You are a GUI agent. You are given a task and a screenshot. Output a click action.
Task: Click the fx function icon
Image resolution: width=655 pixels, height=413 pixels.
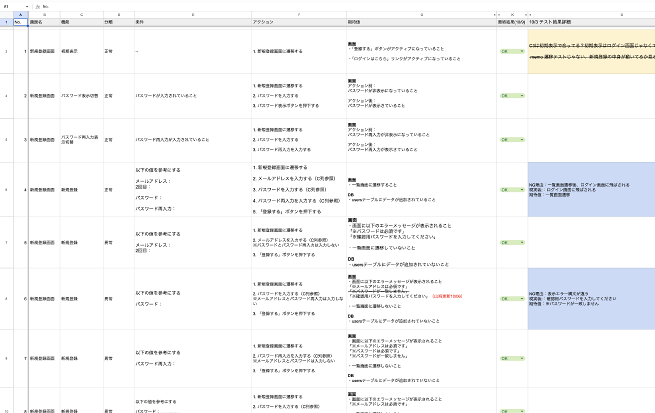[37, 6]
